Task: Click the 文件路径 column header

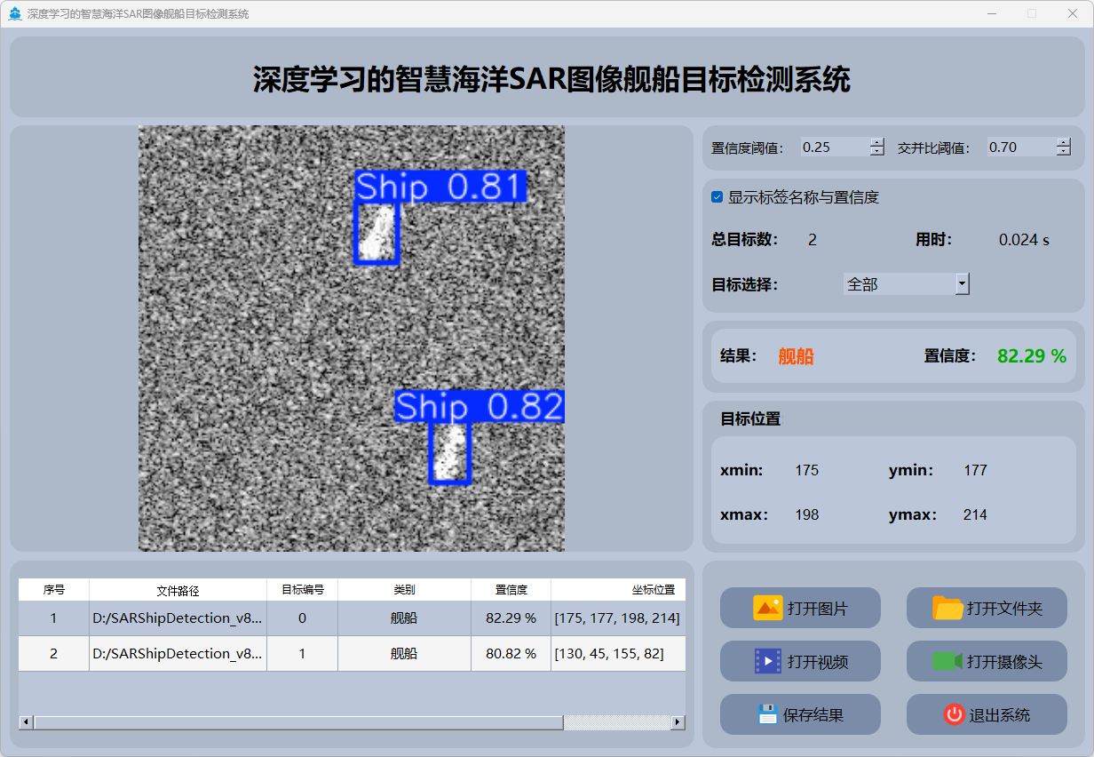Action: (178, 590)
